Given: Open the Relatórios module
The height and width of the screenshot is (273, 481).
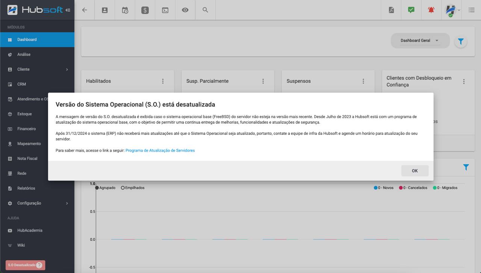Looking at the screenshot, I should (37, 188).
